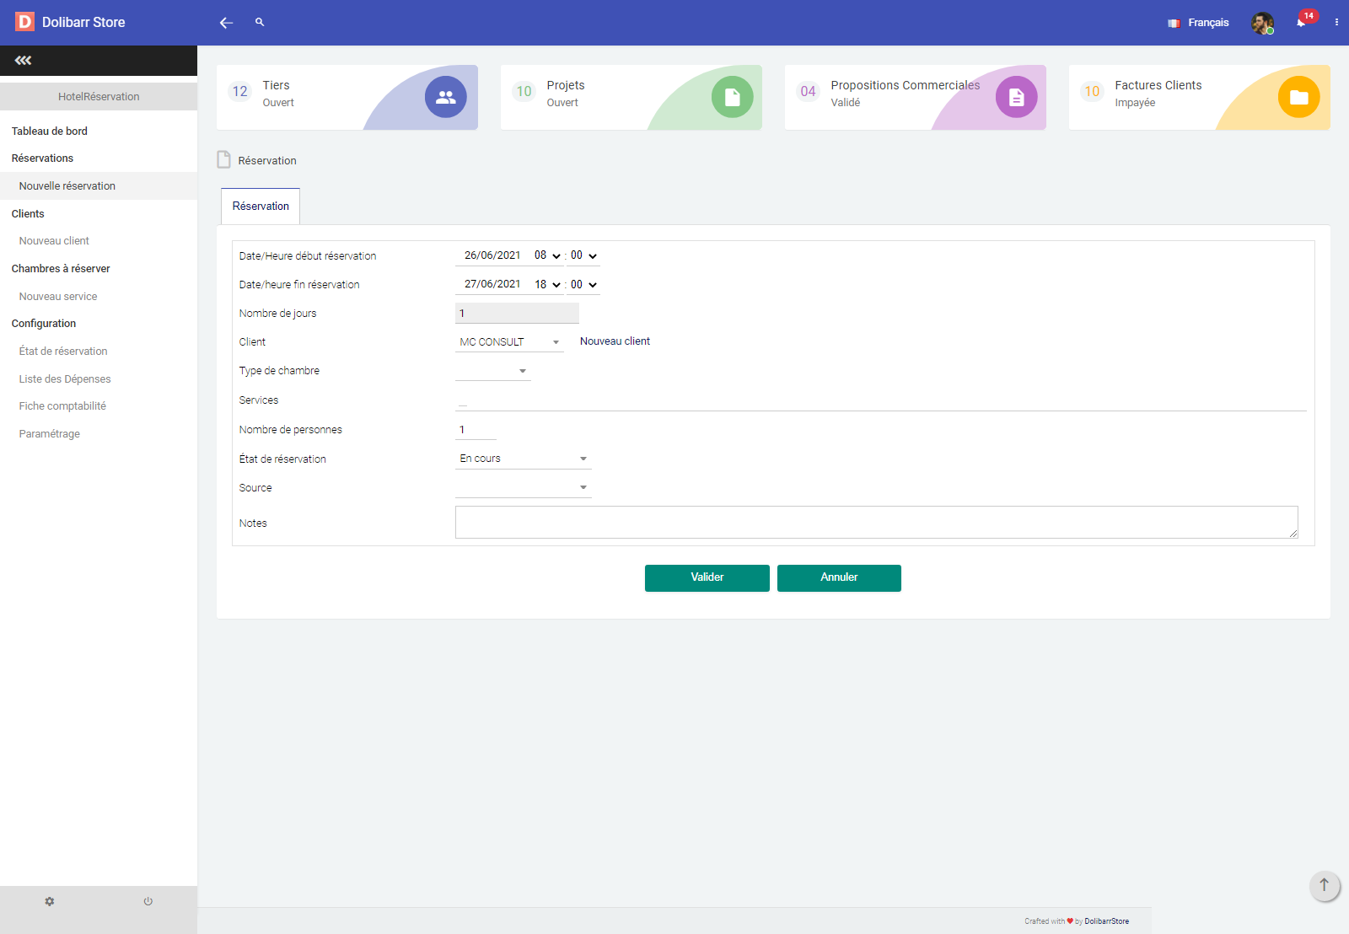Open Clients menu section
This screenshot has height=934, width=1349.
pyautogui.click(x=28, y=214)
